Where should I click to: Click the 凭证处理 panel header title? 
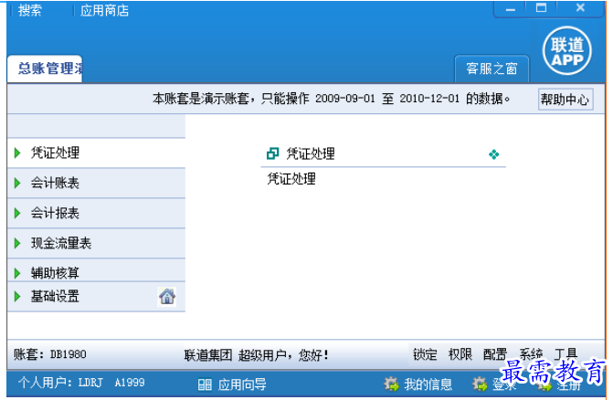pyautogui.click(x=311, y=154)
